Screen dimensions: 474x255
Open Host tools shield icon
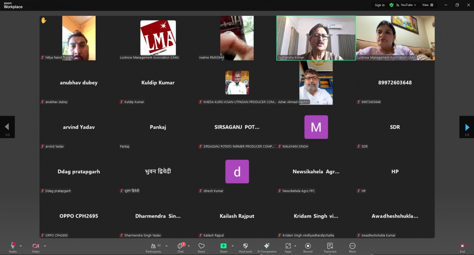click(245, 247)
